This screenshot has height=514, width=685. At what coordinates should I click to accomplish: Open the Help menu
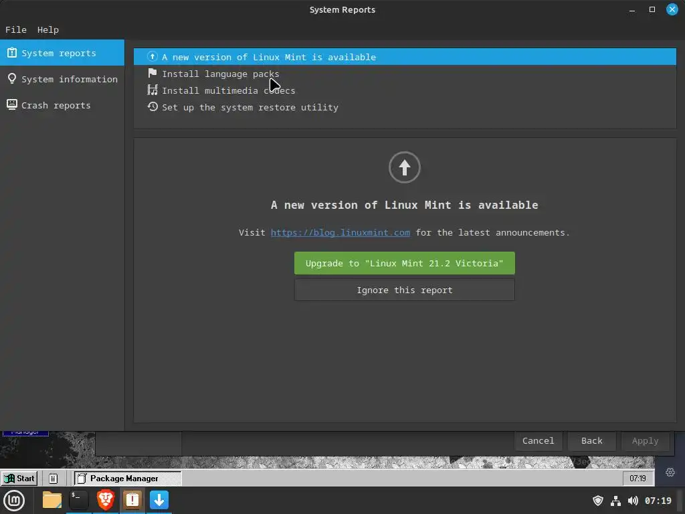tap(48, 29)
